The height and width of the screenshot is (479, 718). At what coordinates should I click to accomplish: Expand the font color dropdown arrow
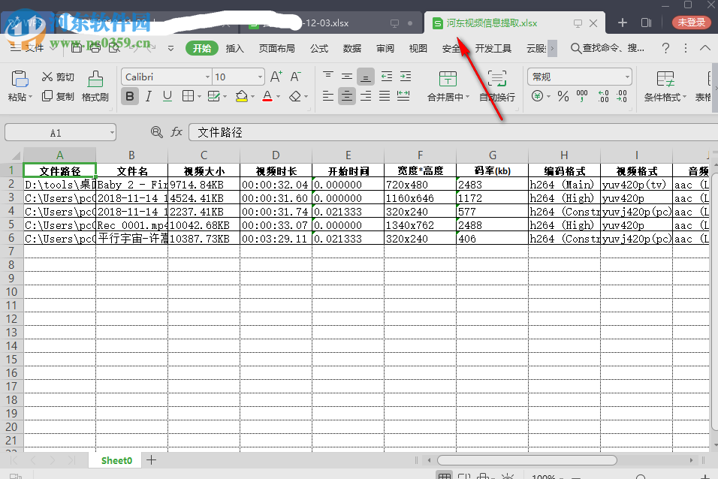click(x=278, y=96)
